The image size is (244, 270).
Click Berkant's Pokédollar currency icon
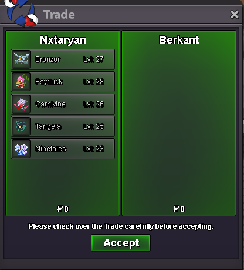[x=176, y=209]
